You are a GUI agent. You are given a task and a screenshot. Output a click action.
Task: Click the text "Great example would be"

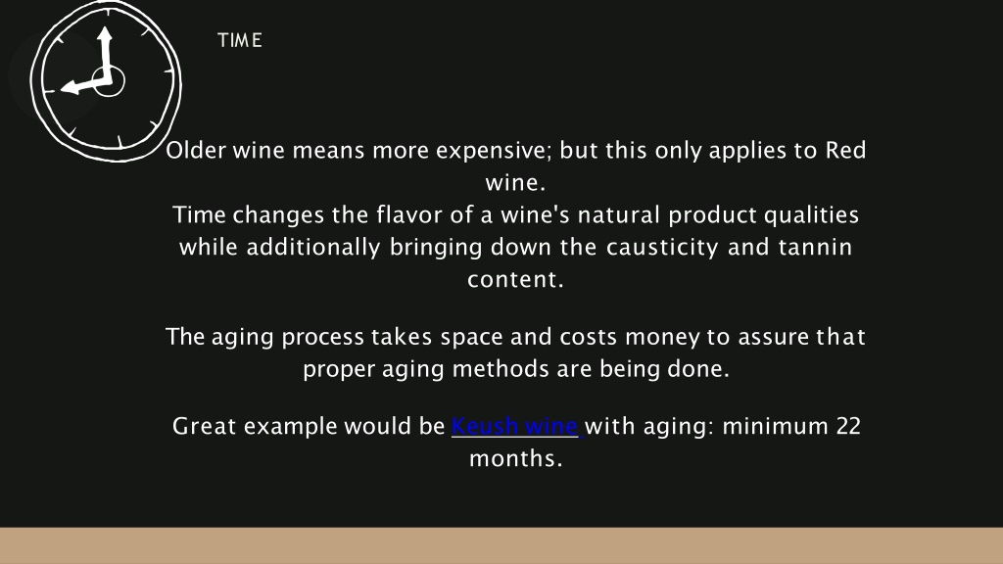309,426
